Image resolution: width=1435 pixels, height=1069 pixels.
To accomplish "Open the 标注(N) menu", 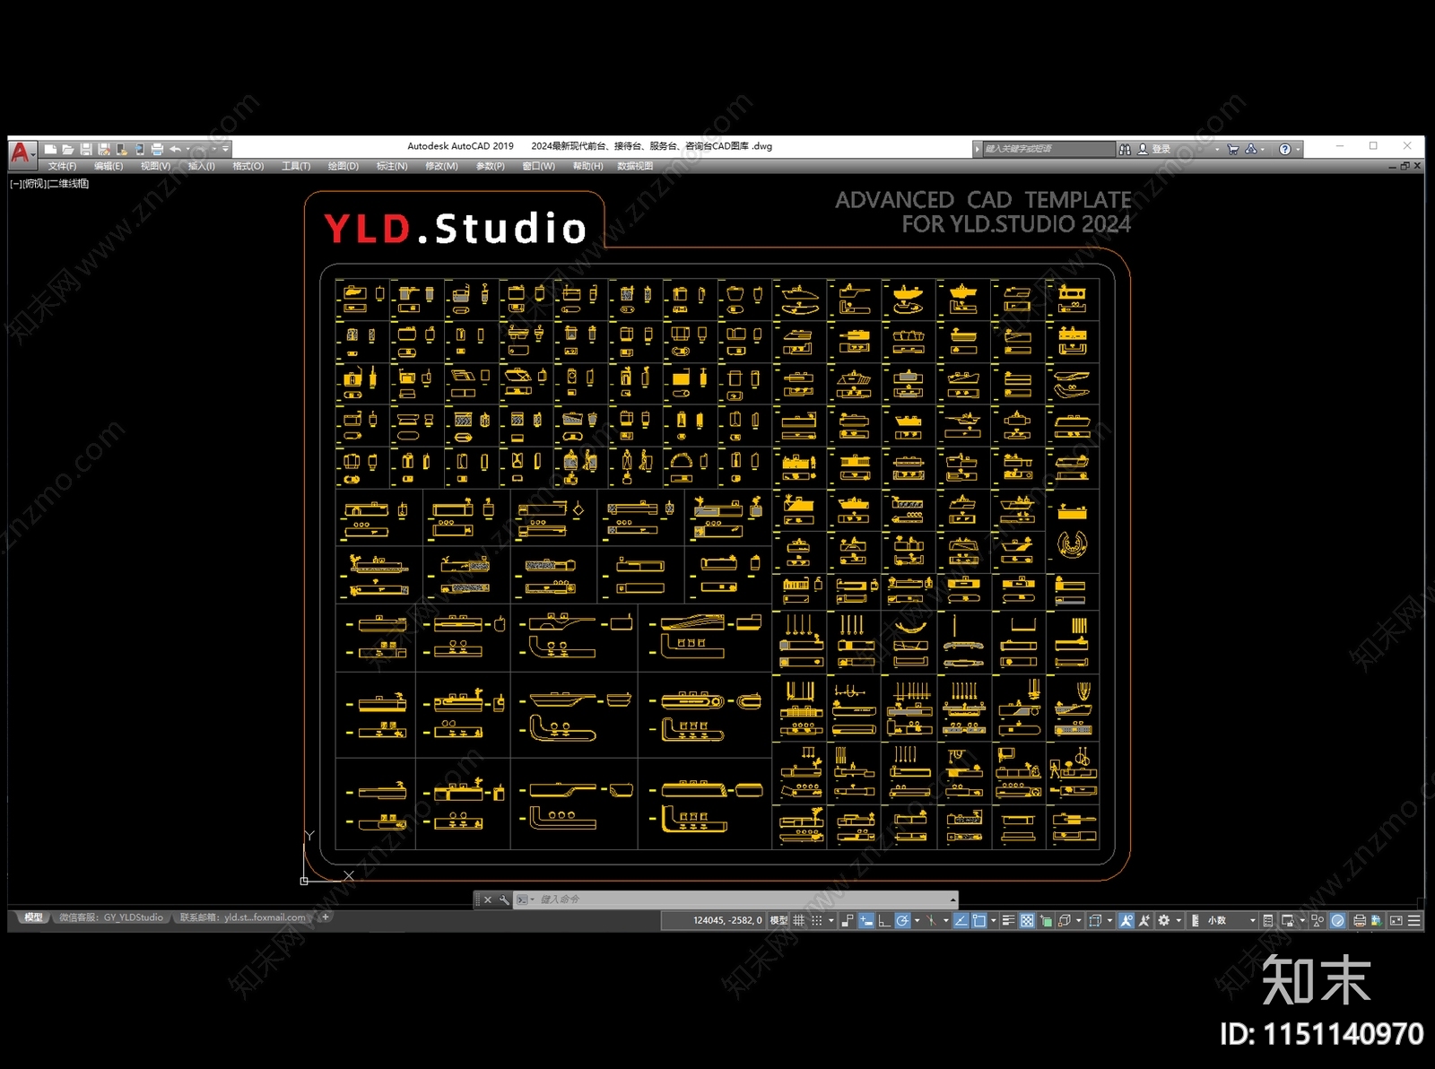I will point(392,166).
